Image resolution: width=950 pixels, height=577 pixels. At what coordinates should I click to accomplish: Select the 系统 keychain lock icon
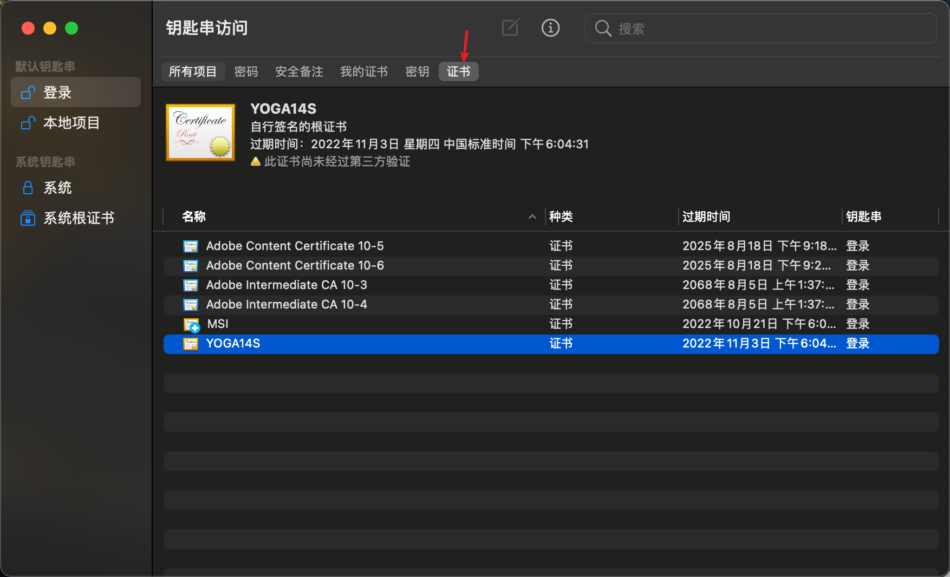coord(28,188)
